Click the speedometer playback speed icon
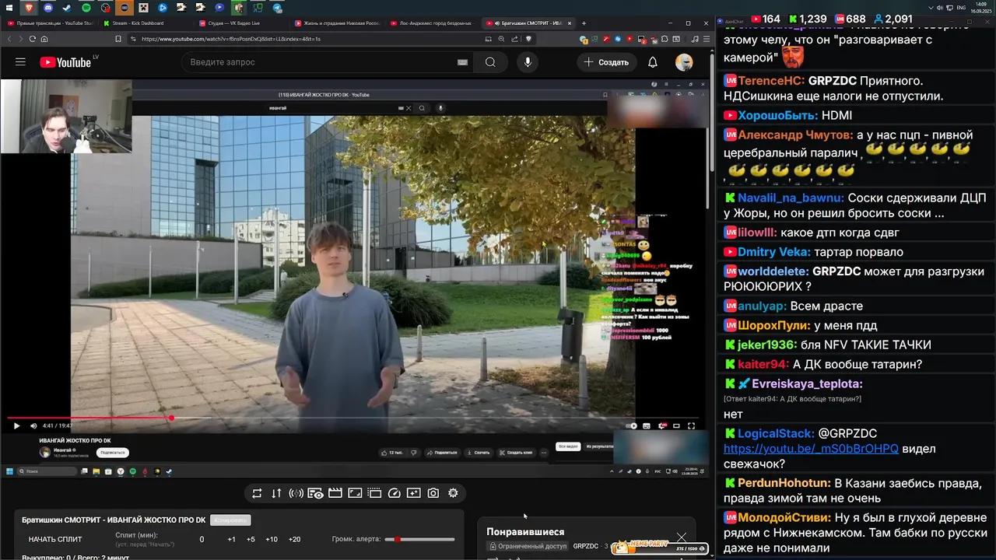Viewport: 996px width, 560px height. 394,493
